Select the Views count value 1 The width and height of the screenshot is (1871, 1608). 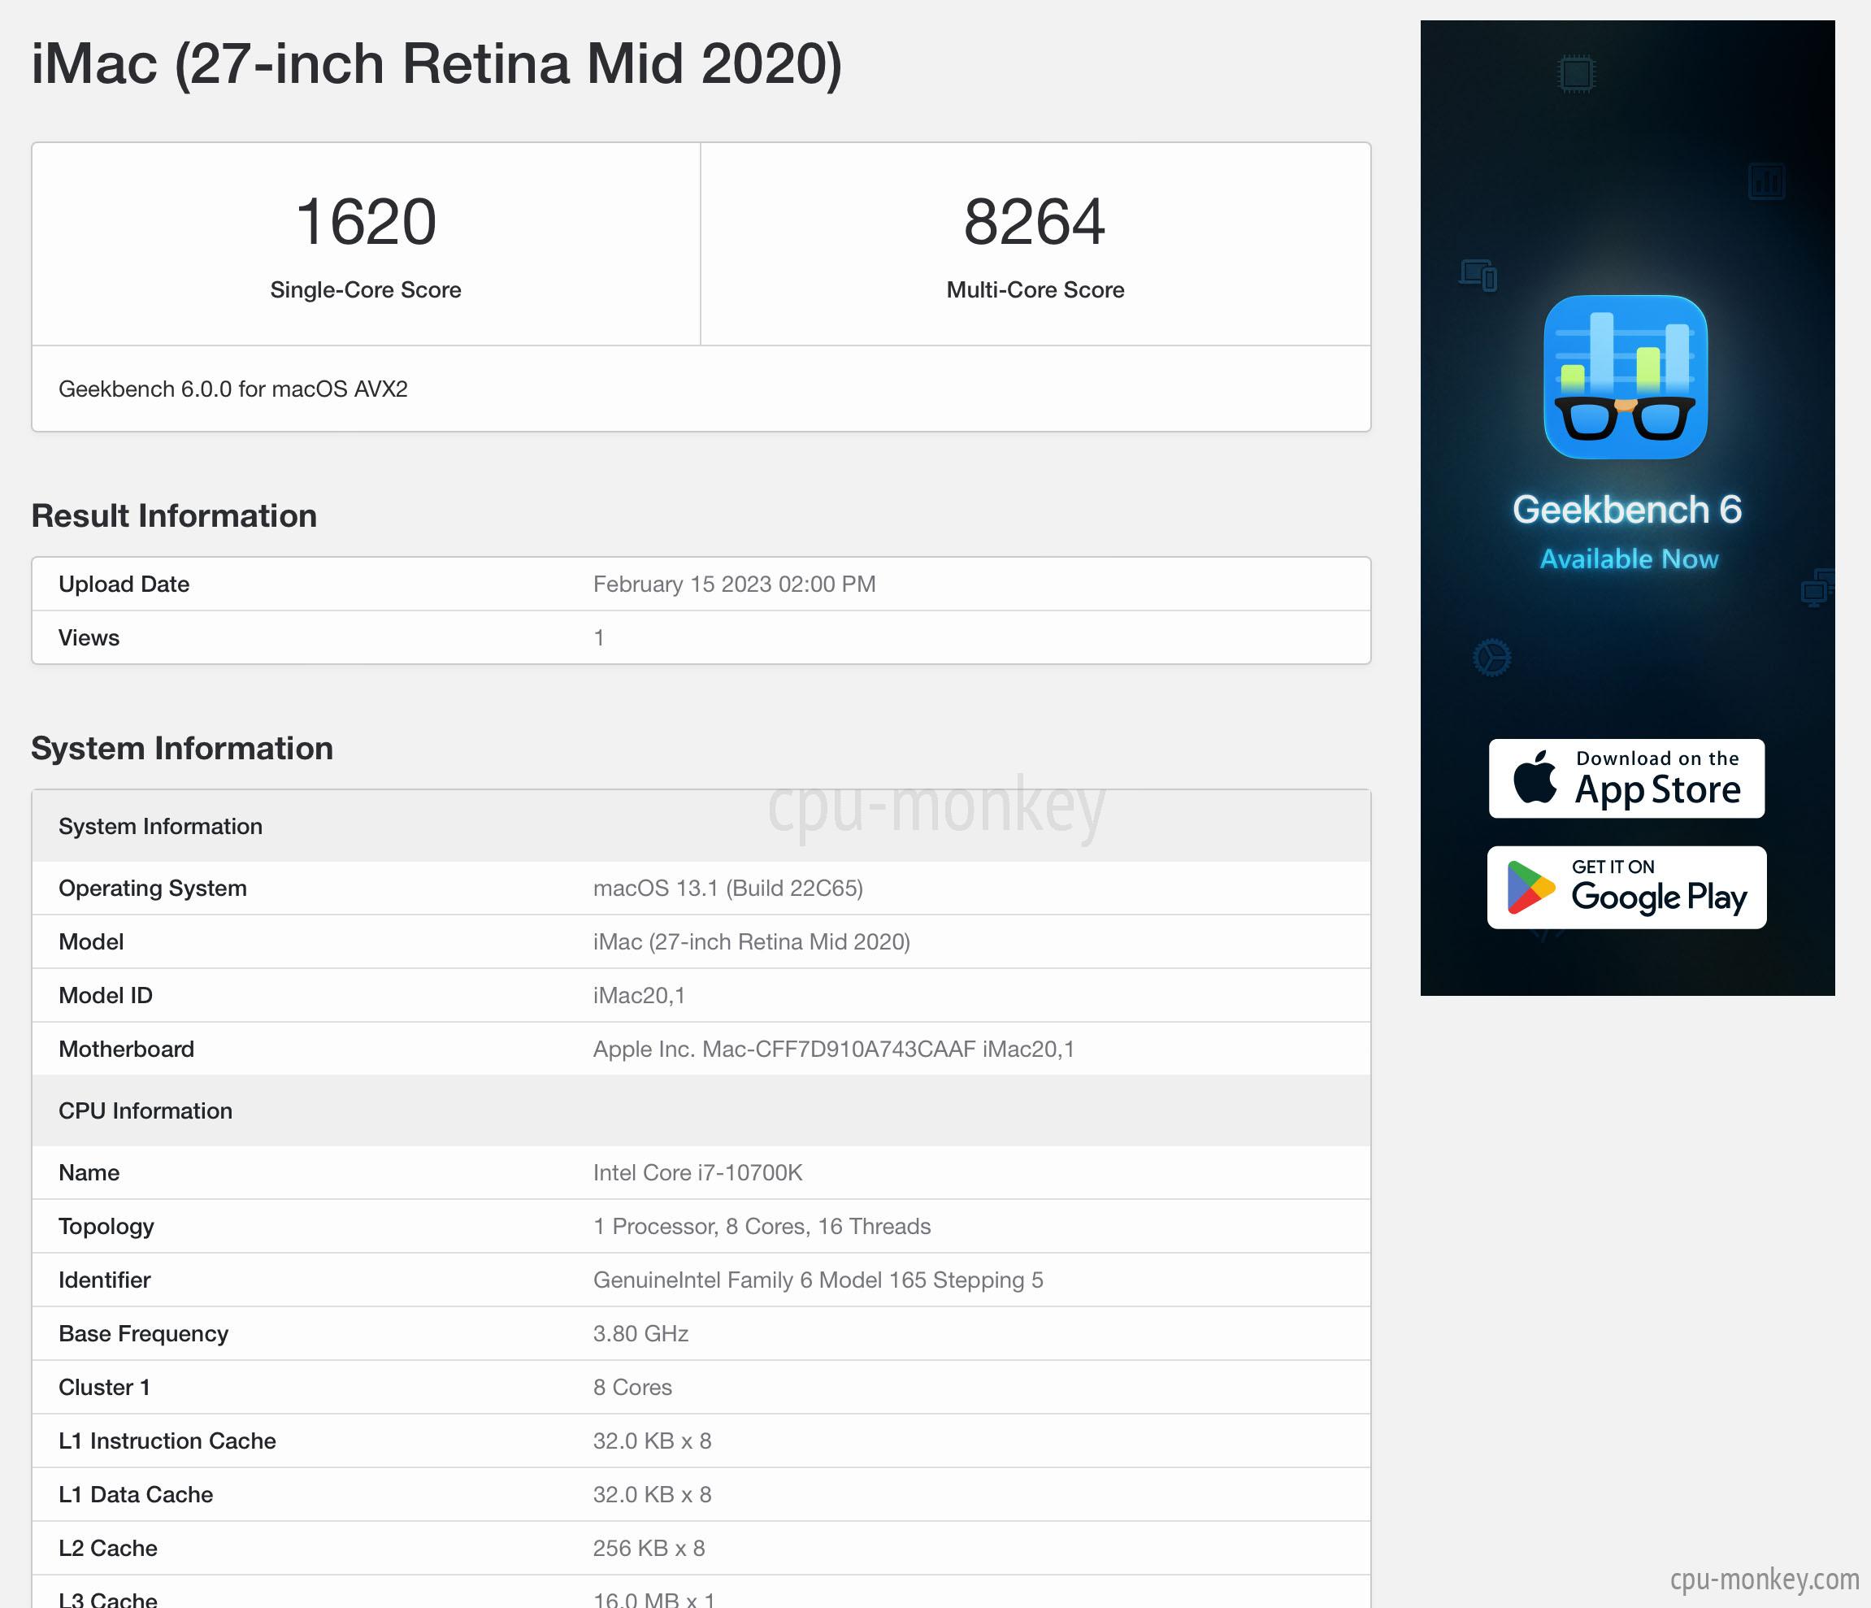[599, 638]
